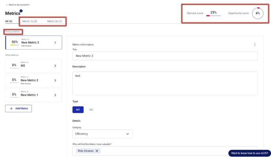The image size is (271, 159).
Task: Click the plus icon on Add Metric
Action: pos(11,108)
